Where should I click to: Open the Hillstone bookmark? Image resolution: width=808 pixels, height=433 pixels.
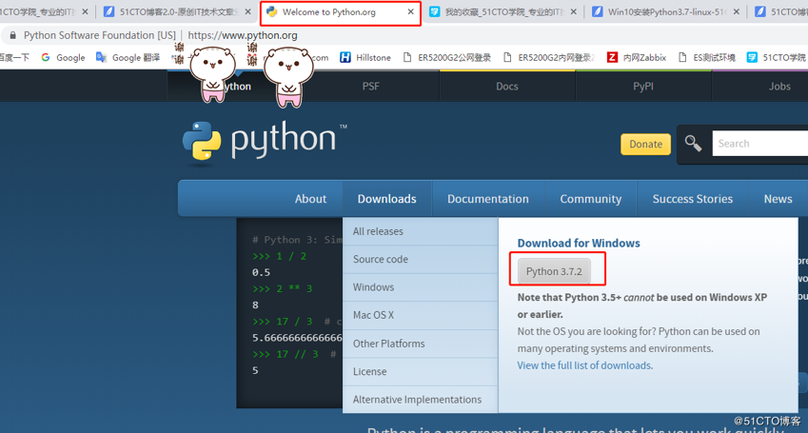coord(365,58)
